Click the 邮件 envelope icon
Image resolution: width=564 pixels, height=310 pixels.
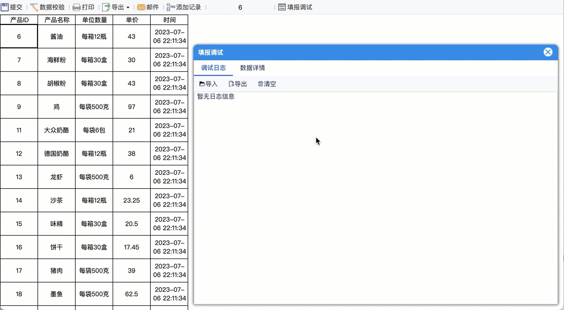click(x=141, y=7)
